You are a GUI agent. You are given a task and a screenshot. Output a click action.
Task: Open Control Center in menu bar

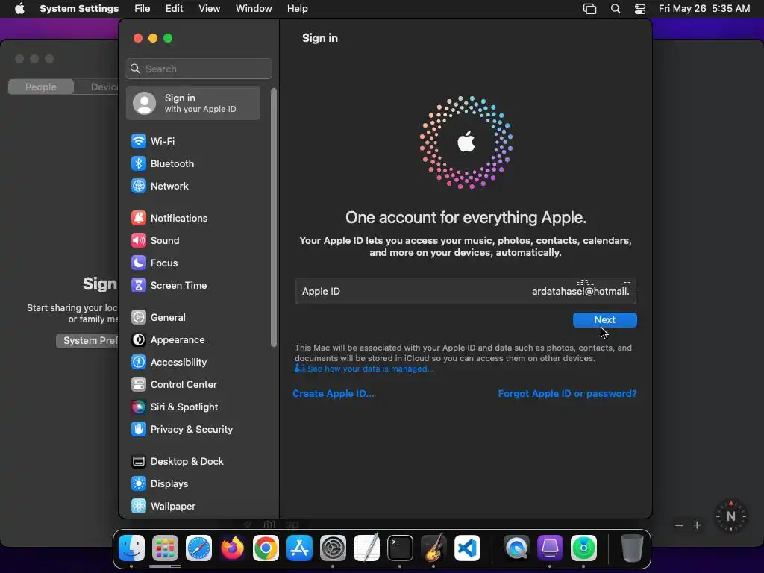[639, 9]
